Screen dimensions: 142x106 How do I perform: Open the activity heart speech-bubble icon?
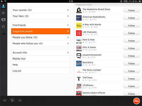(x=3, y=20)
